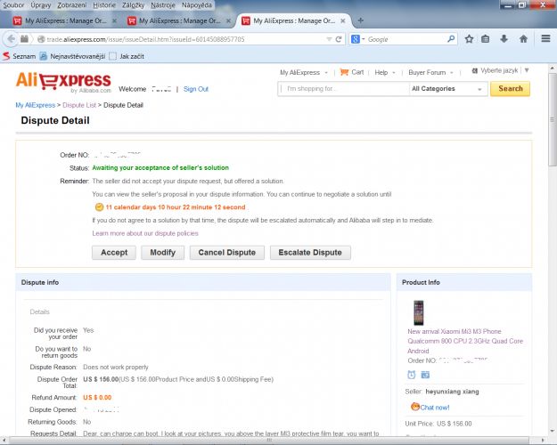The image size is (557, 445).
Task: Open the downloads arrow icon
Action: 504,39
